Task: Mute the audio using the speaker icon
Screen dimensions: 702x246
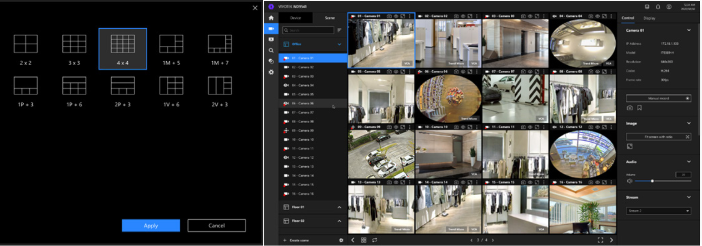Action: pyautogui.click(x=630, y=181)
